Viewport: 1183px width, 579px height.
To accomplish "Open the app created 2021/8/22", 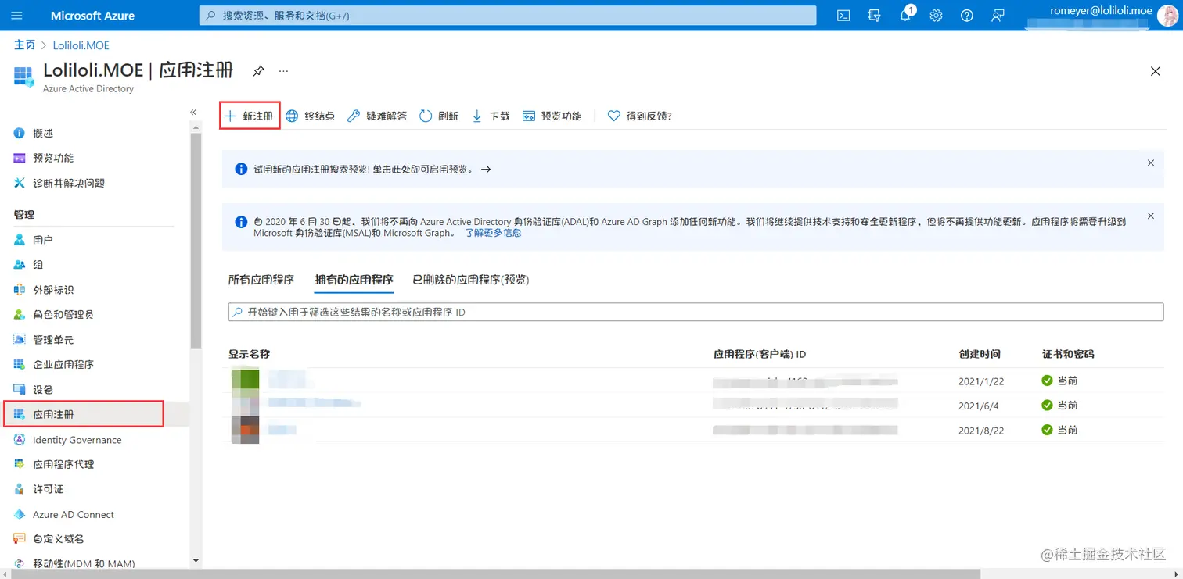I will click(x=696, y=430).
